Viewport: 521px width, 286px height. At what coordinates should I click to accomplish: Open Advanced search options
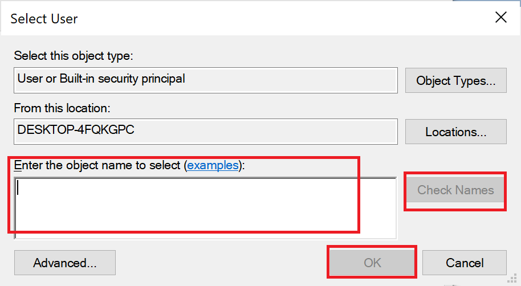pos(64,263)
